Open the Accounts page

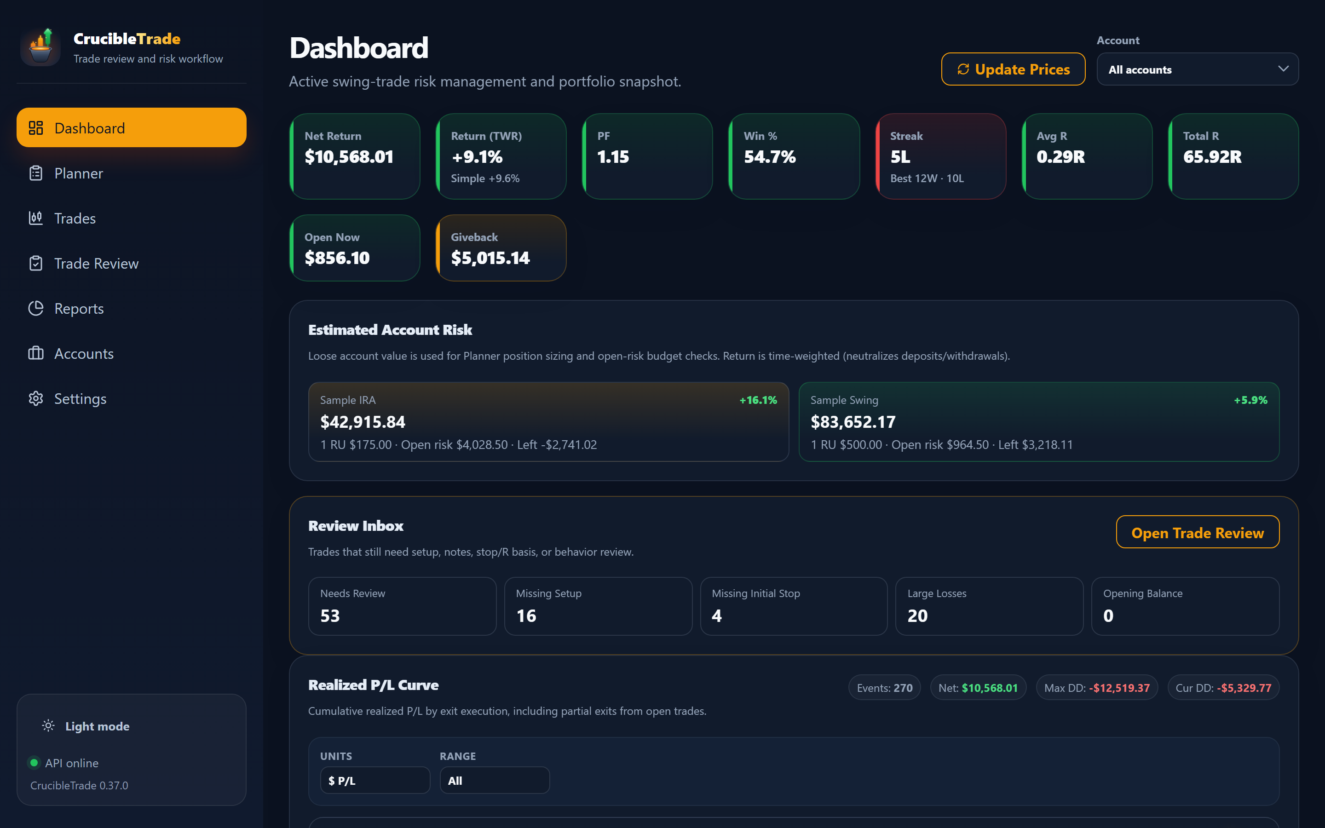pos(132,353)
